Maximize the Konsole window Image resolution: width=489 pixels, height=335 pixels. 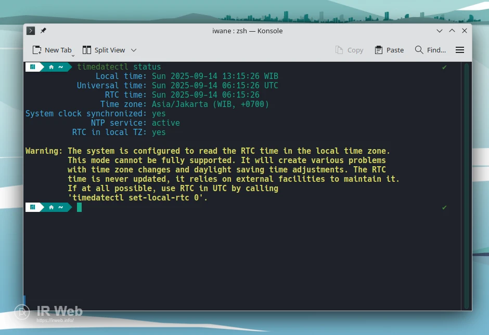pos(452,31)
